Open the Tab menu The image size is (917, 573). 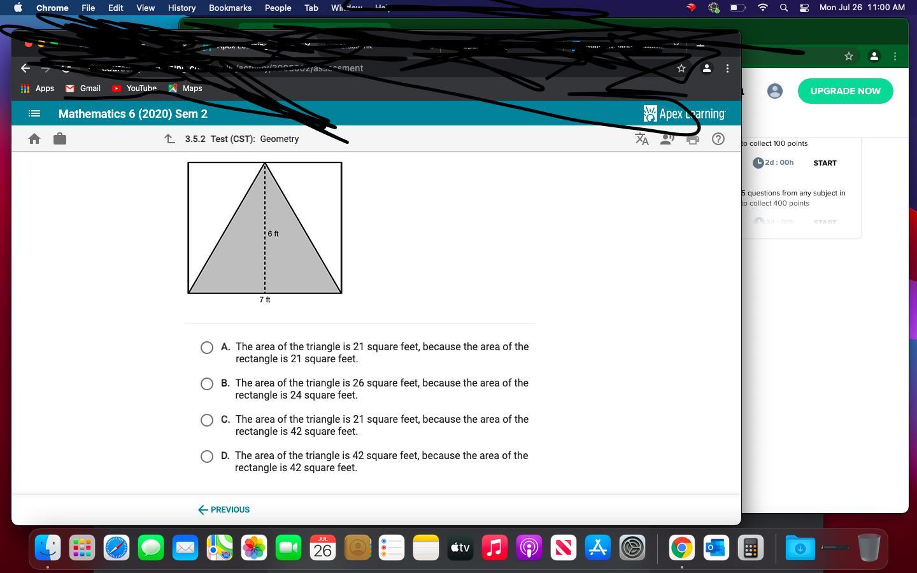click(311, 8)
